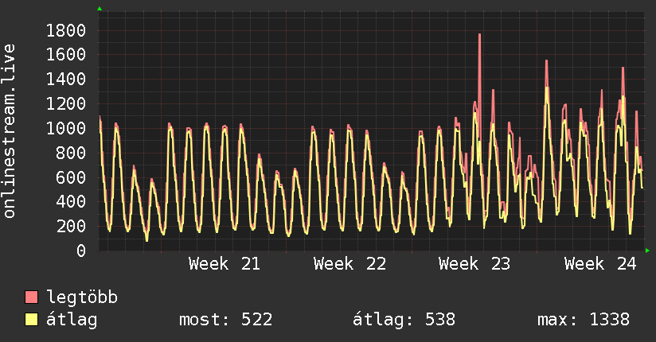
Task: Click the átlag: 538 statistic
Action: point(404,320)
